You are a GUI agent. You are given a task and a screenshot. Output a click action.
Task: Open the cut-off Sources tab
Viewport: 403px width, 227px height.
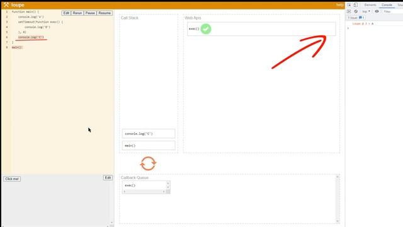pyautogui.click(x=400, y=5)
